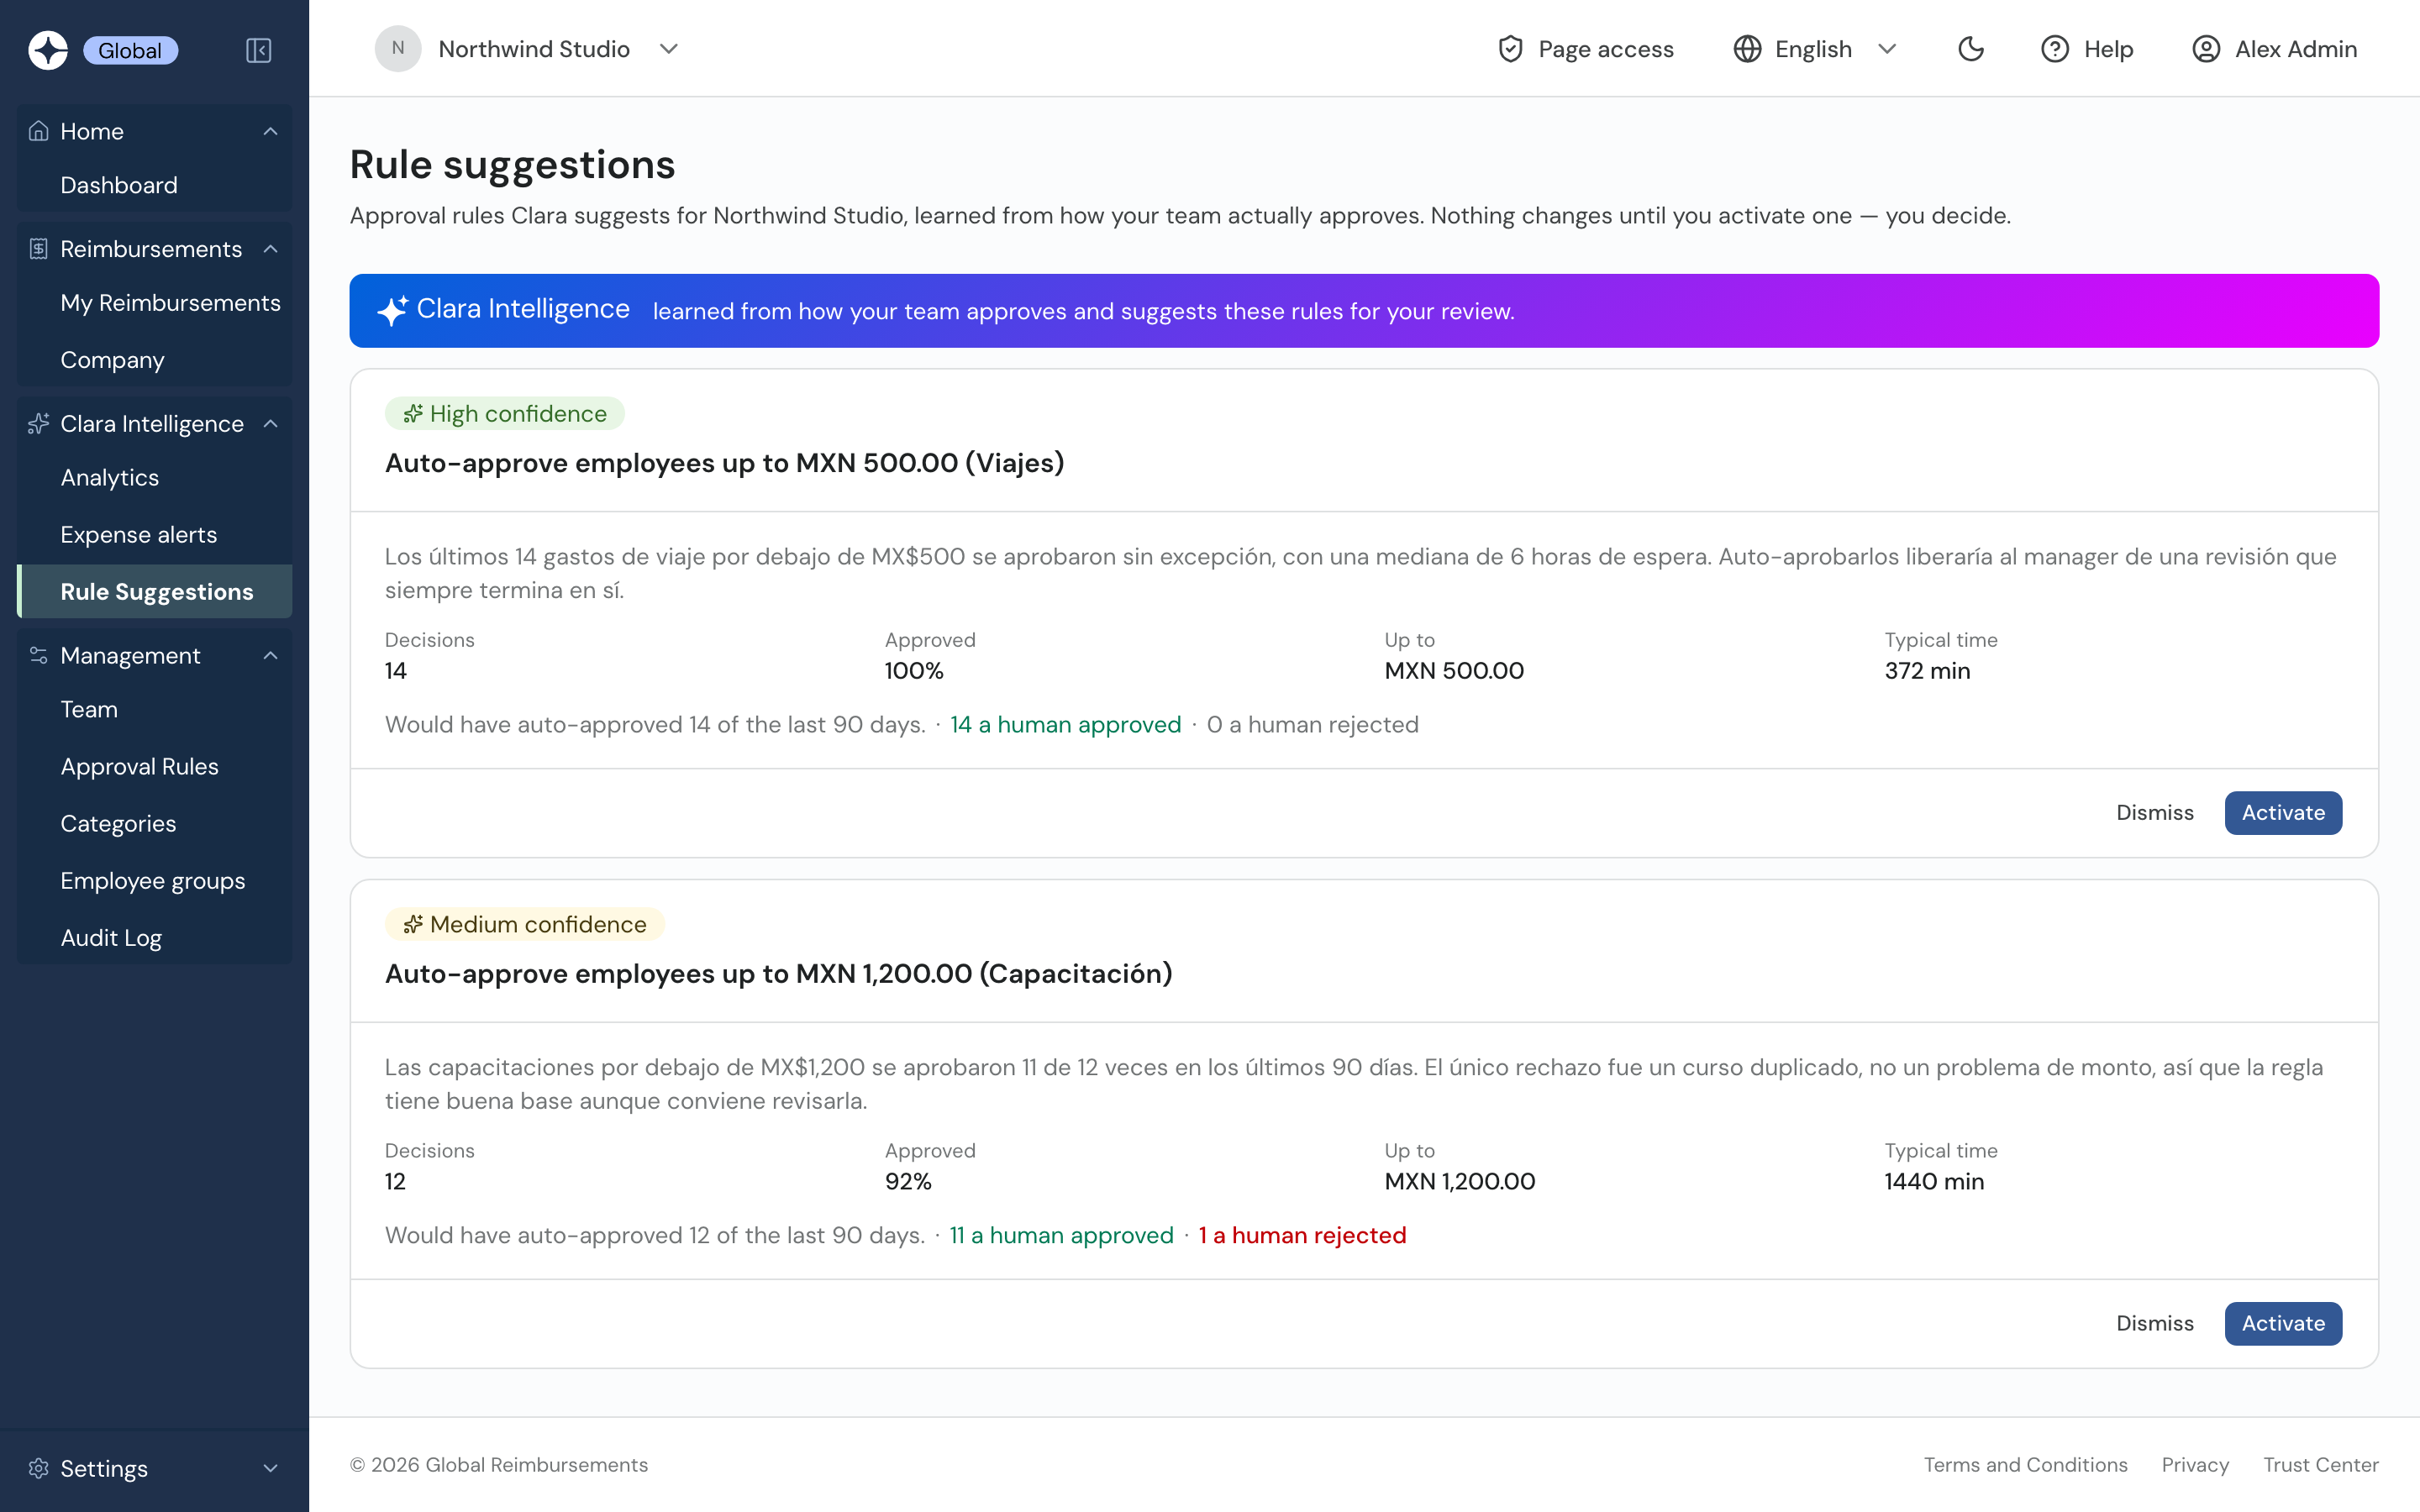Screen dimensions: 2420x1512
Task: Click the banner Clara Intelligence sparkle icon
Action: 392,310
